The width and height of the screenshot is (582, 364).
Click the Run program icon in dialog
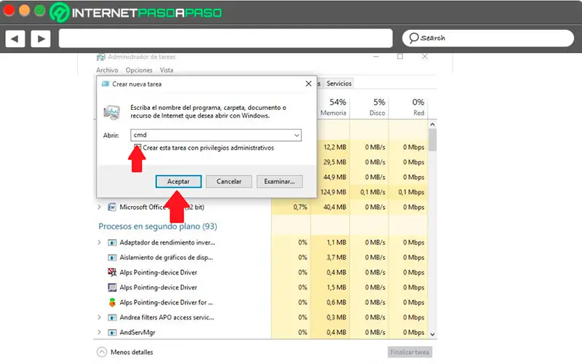112,112
